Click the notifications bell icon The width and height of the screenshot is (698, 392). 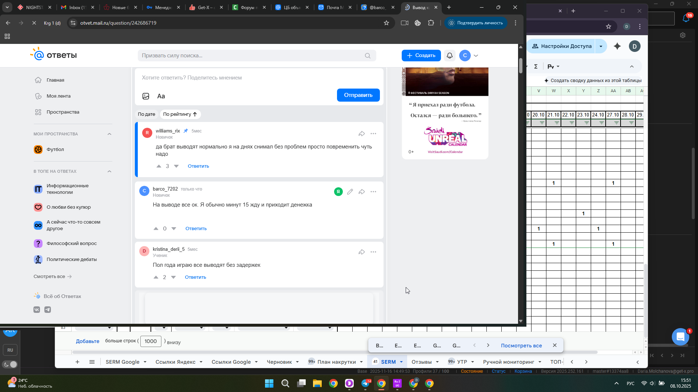(450, 56)
